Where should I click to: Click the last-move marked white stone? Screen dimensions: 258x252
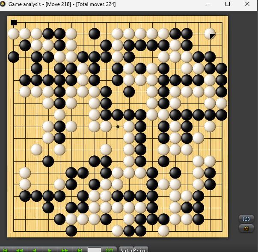[210, 33]
